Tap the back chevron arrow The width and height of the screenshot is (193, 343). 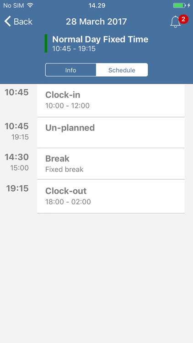[7, 21]
